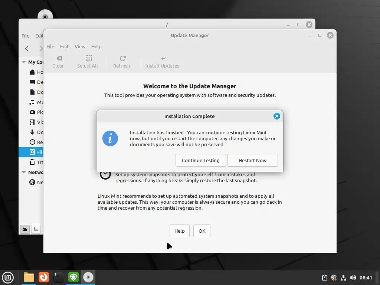Image resolution: width=380 pixels, height=285 pixels.
Task: Maximize the Update Manager window
Action: coord(320,35)
